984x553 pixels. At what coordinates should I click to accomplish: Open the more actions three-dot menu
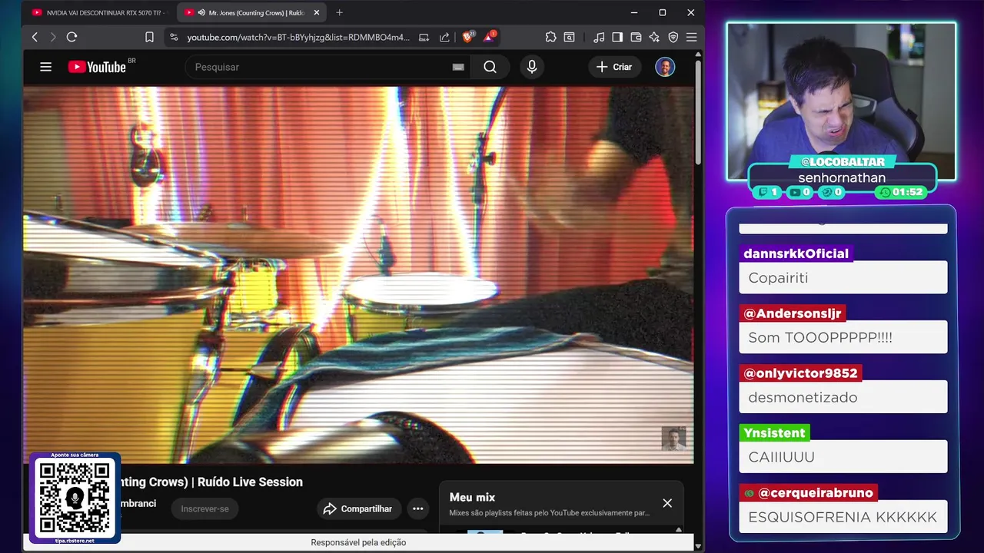pos(417,508)
